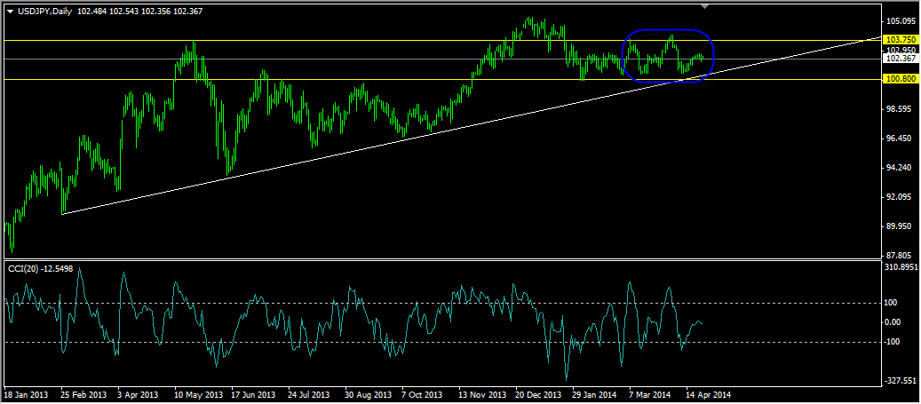Click the -327.551 CCI scale value
Viewport: 921px width, 404px height.
[x=901, y=381]
